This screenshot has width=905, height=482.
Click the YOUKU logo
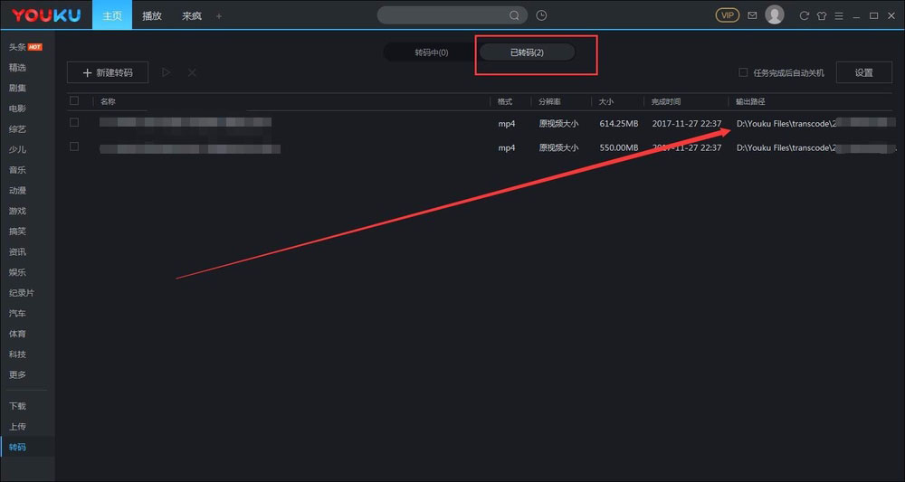(46, 15)
